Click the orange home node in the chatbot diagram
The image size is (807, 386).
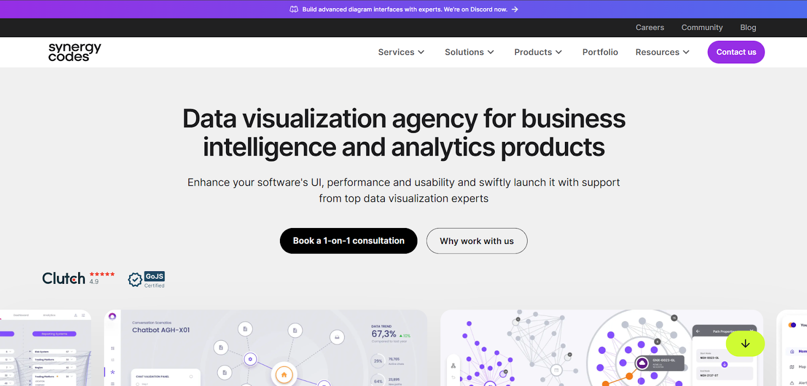click(x=284, y=374)
